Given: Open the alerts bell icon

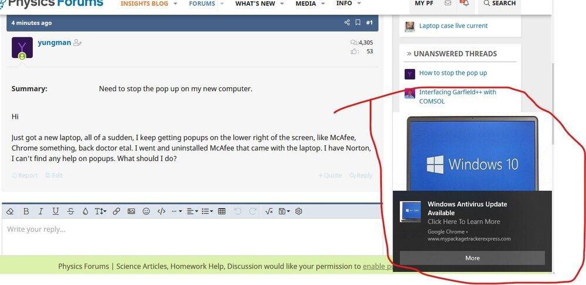Looking at the screenshot, I should (x=465, y=3).
